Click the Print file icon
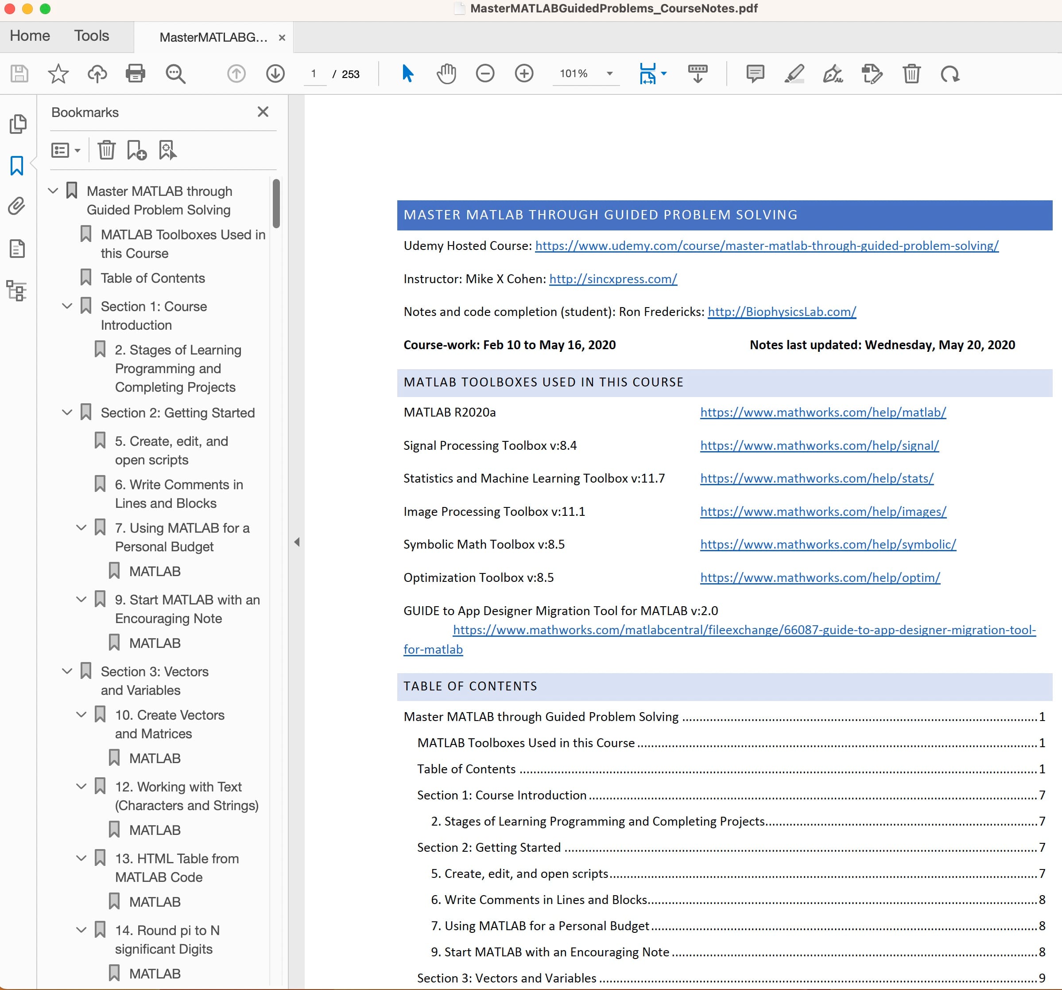This screenshot has height=990, width=1062. [135, 73]
